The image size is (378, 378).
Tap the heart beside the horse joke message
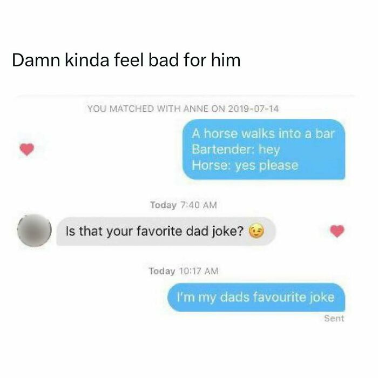point(27,149)
